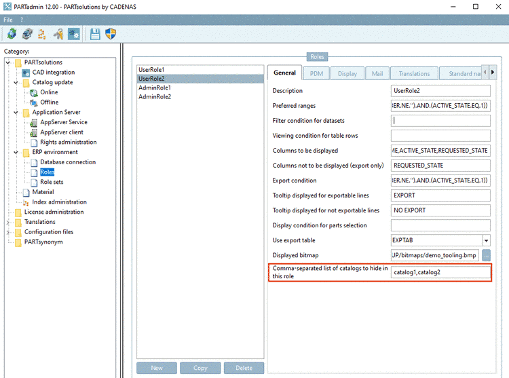Open Material node

click(43, 192)
